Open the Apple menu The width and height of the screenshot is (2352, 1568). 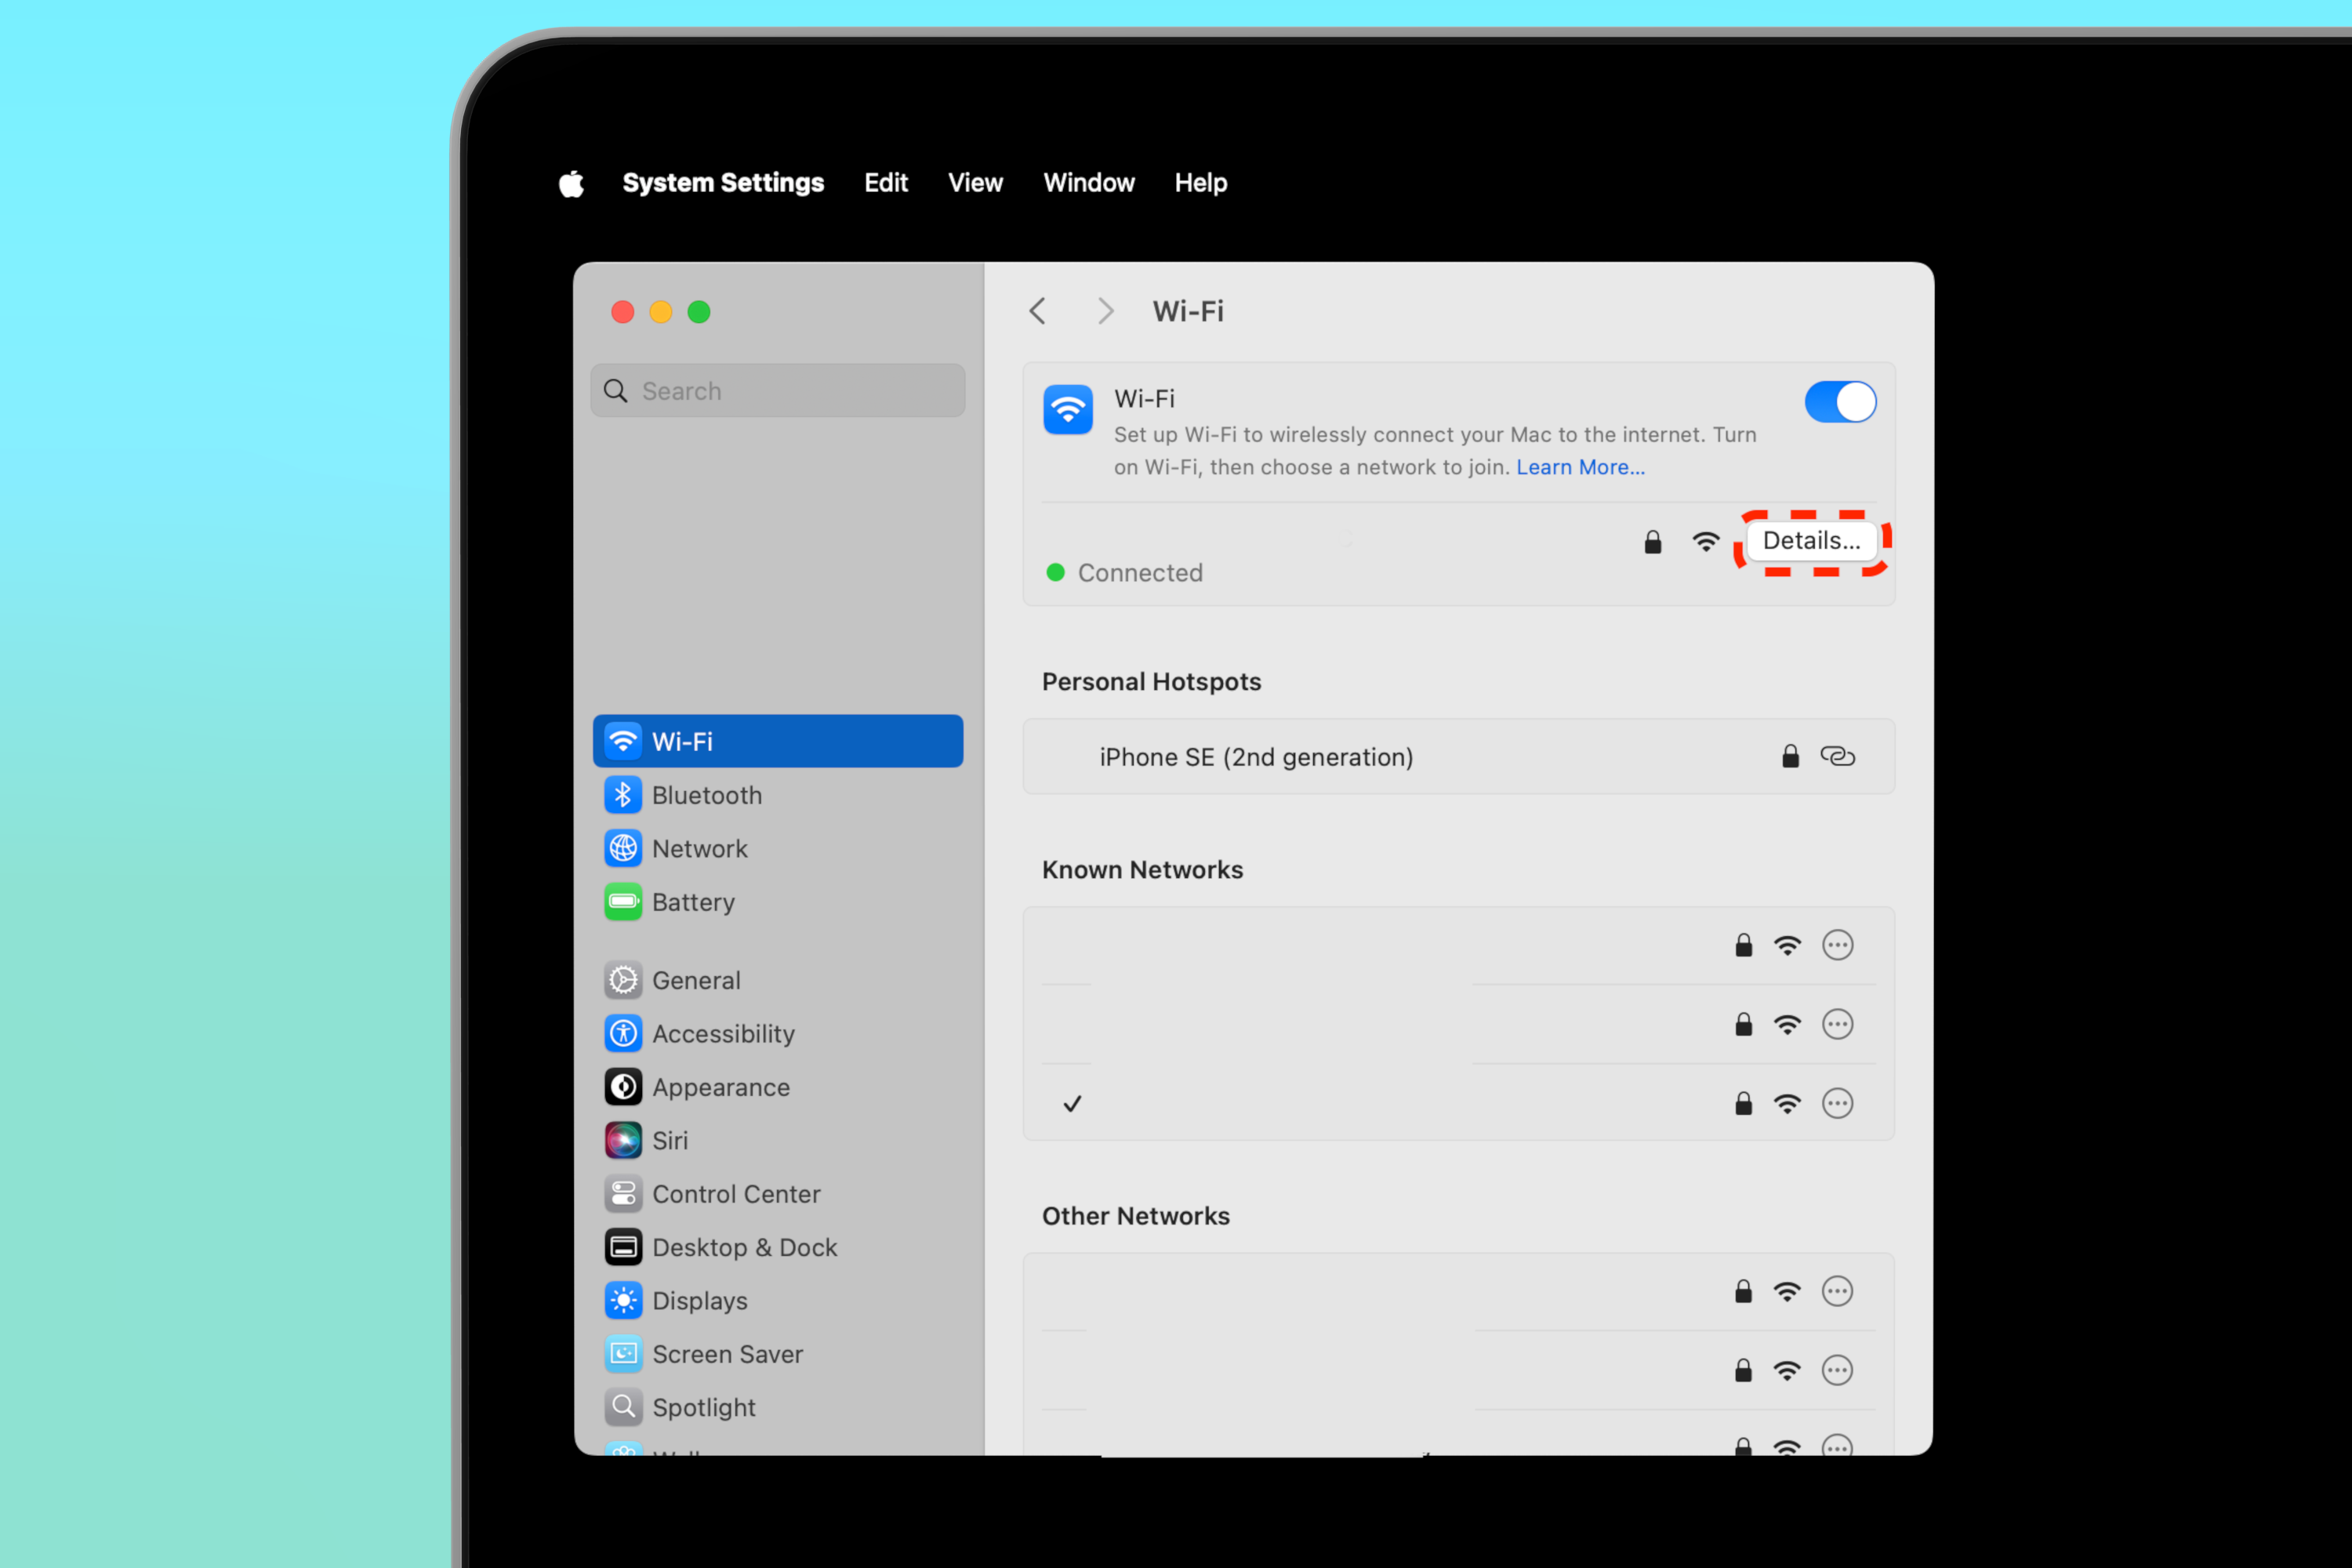571,183
